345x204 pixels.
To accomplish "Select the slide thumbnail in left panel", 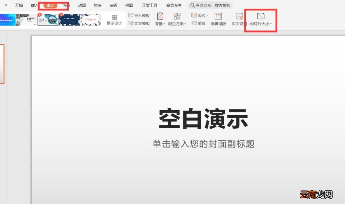I will 2,64.
